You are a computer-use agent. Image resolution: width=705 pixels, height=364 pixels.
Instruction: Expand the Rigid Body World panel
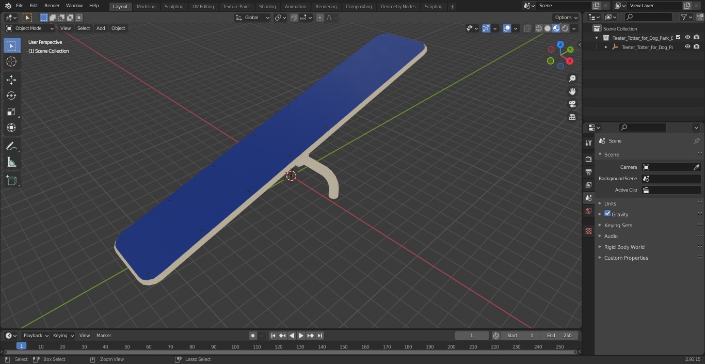pos(624,247)
